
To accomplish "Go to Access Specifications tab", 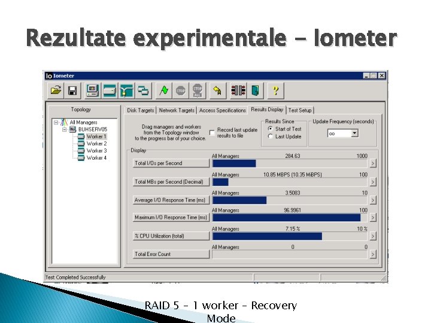I will click(x=222, y=111).
